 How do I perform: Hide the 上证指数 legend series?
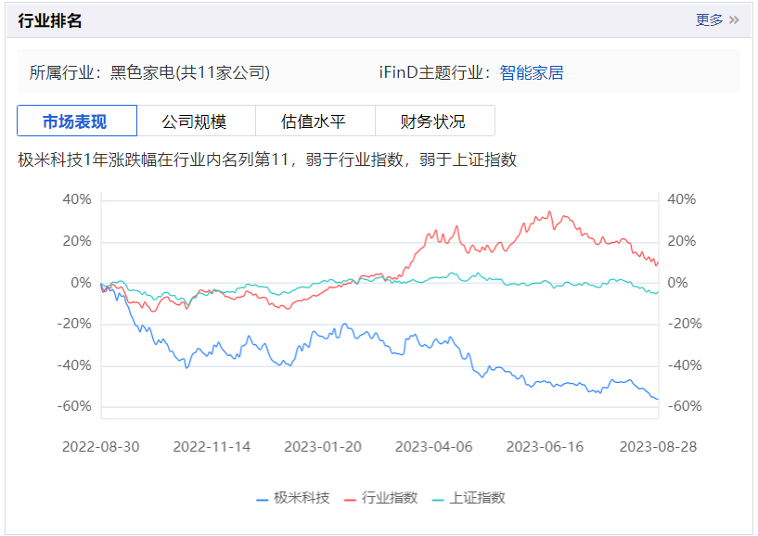[478, 498]
